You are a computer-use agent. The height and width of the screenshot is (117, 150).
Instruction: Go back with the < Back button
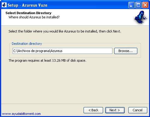coord(93,110)
